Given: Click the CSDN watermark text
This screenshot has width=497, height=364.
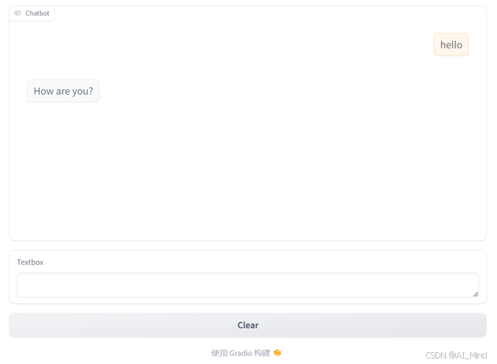Looking at the screenshot, I should (435, 355).
